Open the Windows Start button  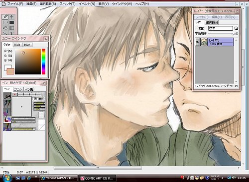(7, 178)
